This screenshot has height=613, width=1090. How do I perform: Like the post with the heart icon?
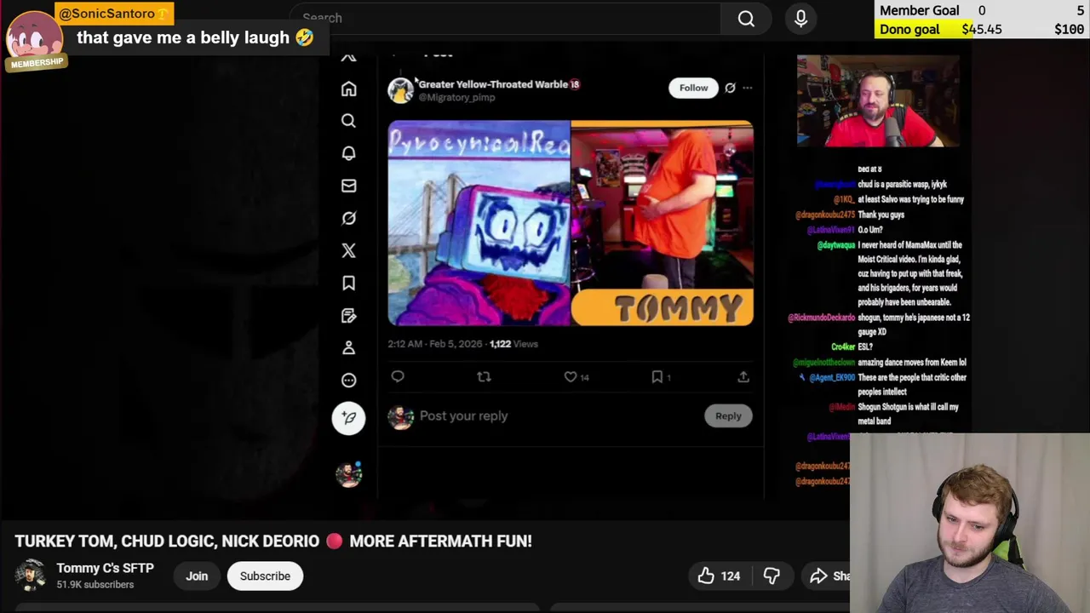[571, 376]
